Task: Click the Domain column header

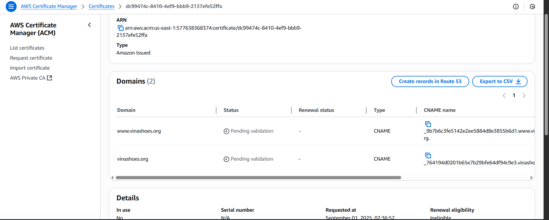Action: pos(126,110)
